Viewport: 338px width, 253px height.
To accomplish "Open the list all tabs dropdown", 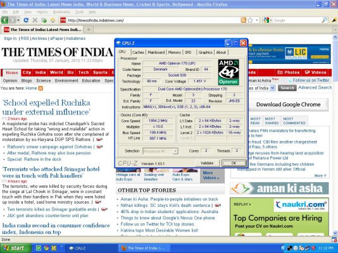I will click(x=335, y=30).
